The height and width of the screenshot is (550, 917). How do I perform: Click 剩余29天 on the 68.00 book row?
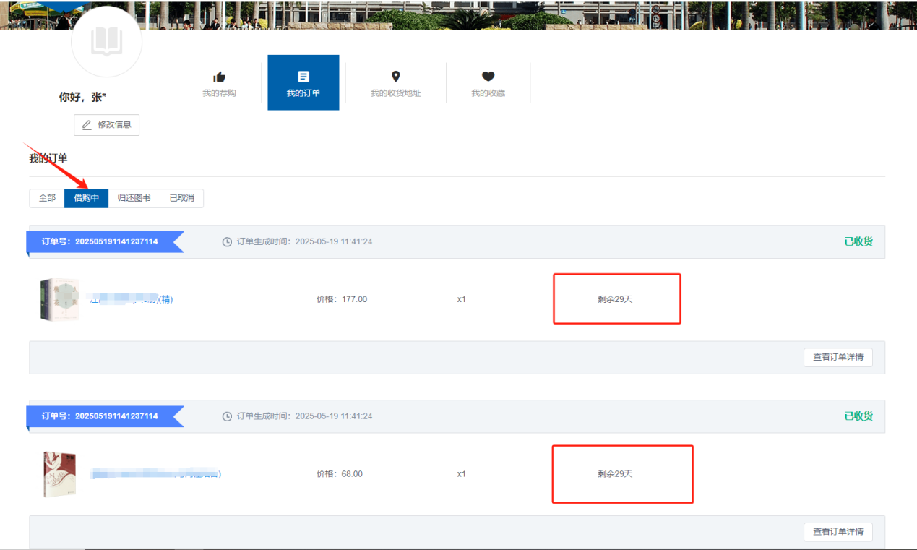pyautogui.click(x=615, y=474)
